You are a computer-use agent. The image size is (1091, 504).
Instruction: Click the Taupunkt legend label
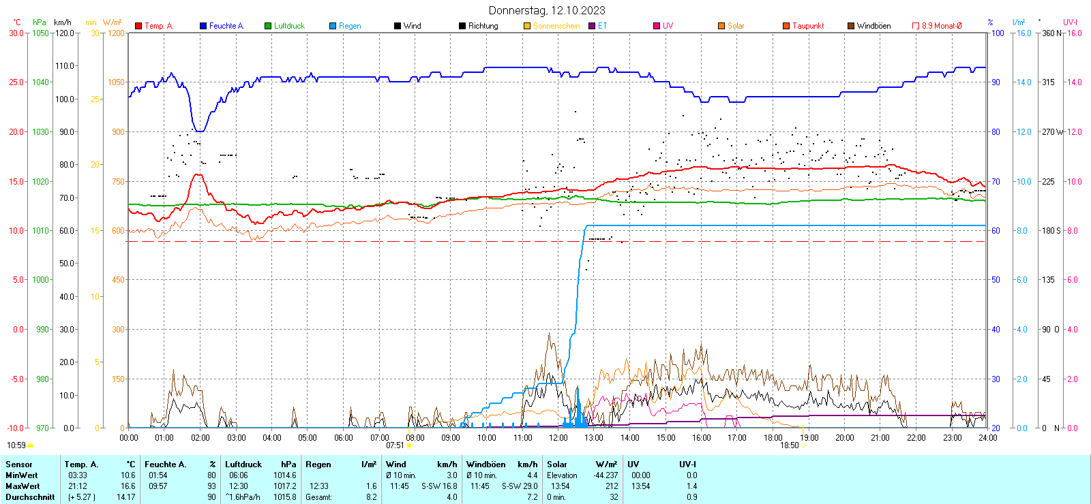[808, 26]
